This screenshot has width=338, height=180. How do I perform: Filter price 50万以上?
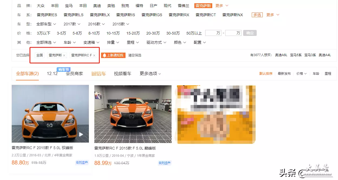pyautogui.click(x=194, y=33)
